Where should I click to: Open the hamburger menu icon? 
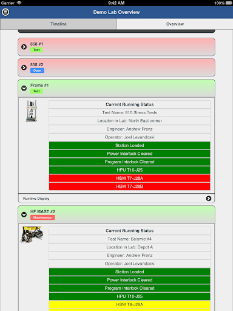5,12
